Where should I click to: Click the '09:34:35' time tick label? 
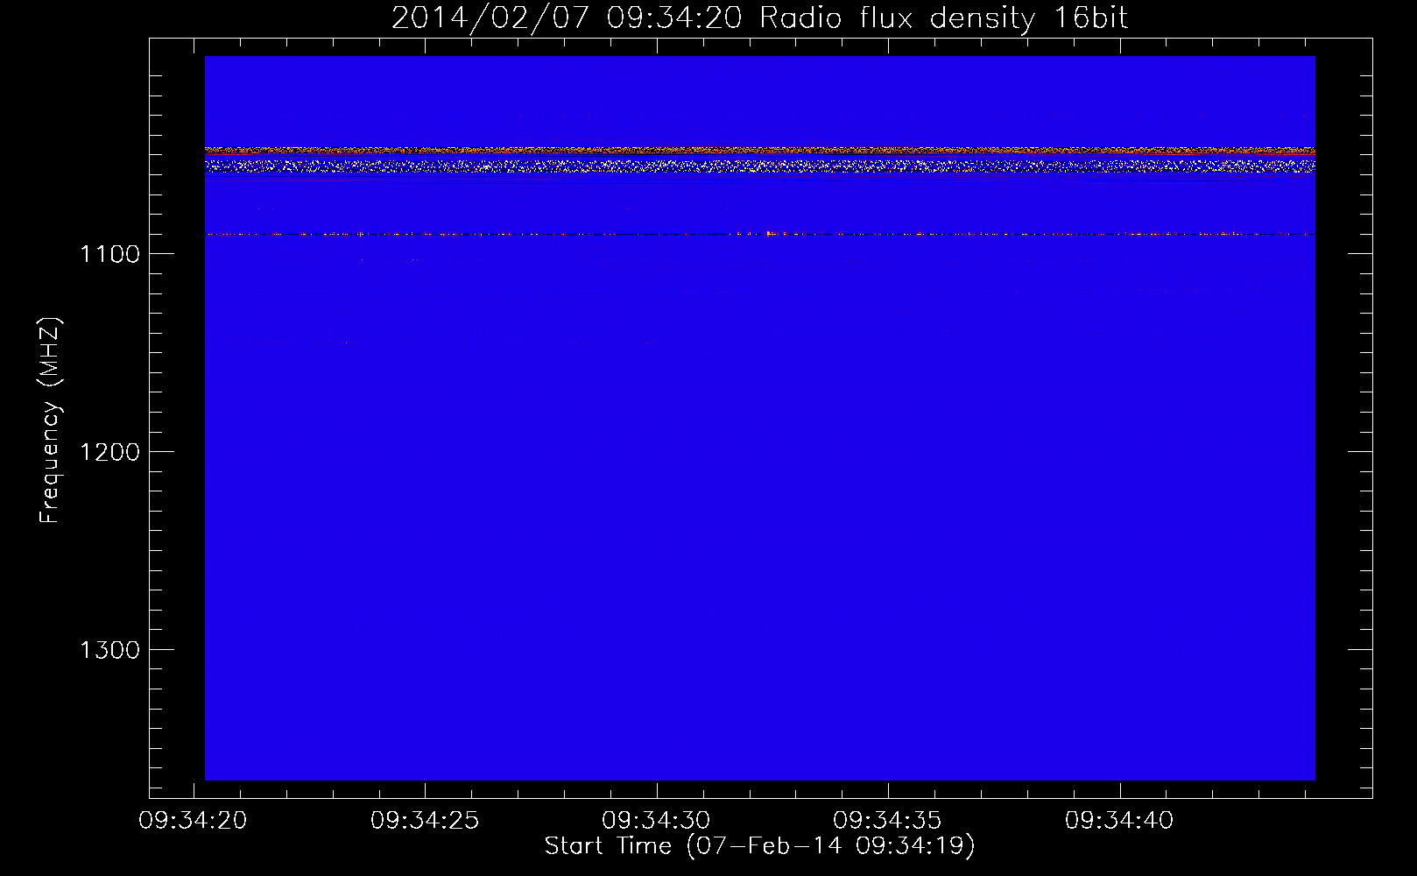(x=887, y=821)
